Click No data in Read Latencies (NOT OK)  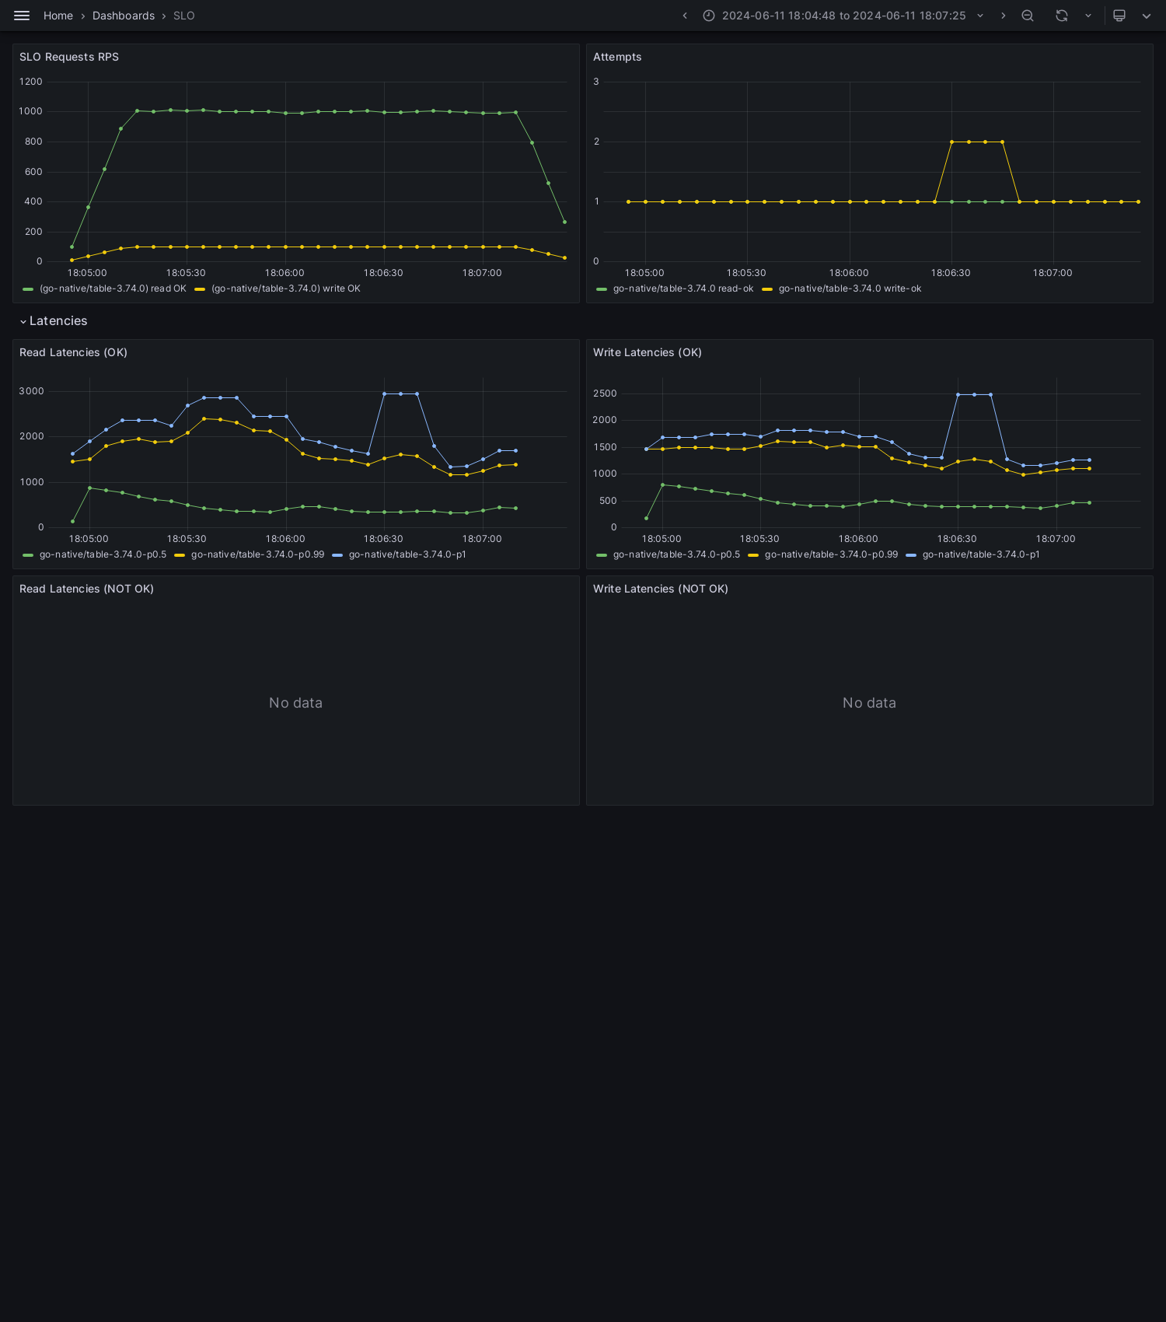point(295,703)
